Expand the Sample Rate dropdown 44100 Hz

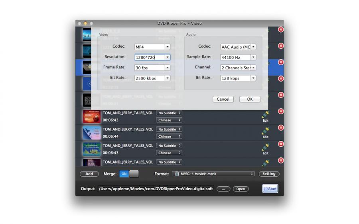coord(238,57)
